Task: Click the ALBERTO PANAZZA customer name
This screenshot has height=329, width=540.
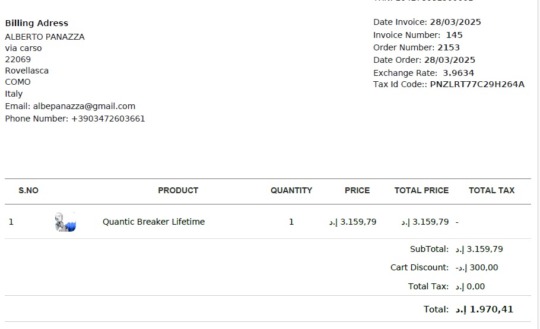Action: pyautogui.click(x=45, y=37)
